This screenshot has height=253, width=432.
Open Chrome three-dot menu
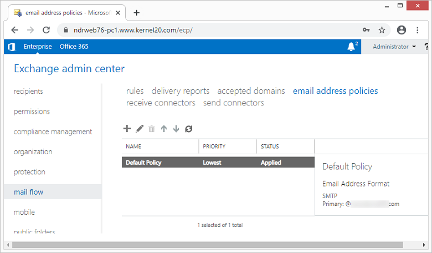click(x=418, y=30)
